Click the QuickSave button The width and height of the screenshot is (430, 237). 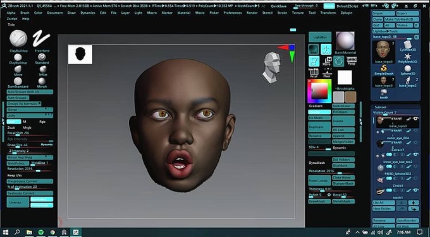click(x=279, y=6)
